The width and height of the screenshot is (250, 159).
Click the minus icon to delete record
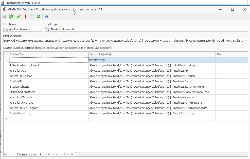[x=61, y=154]
